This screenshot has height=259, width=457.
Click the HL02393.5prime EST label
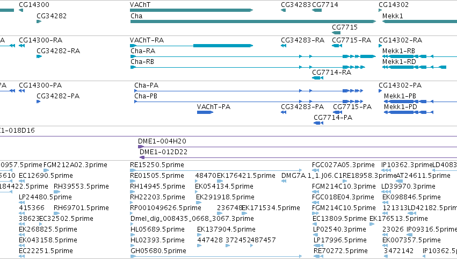click(157, 240)
